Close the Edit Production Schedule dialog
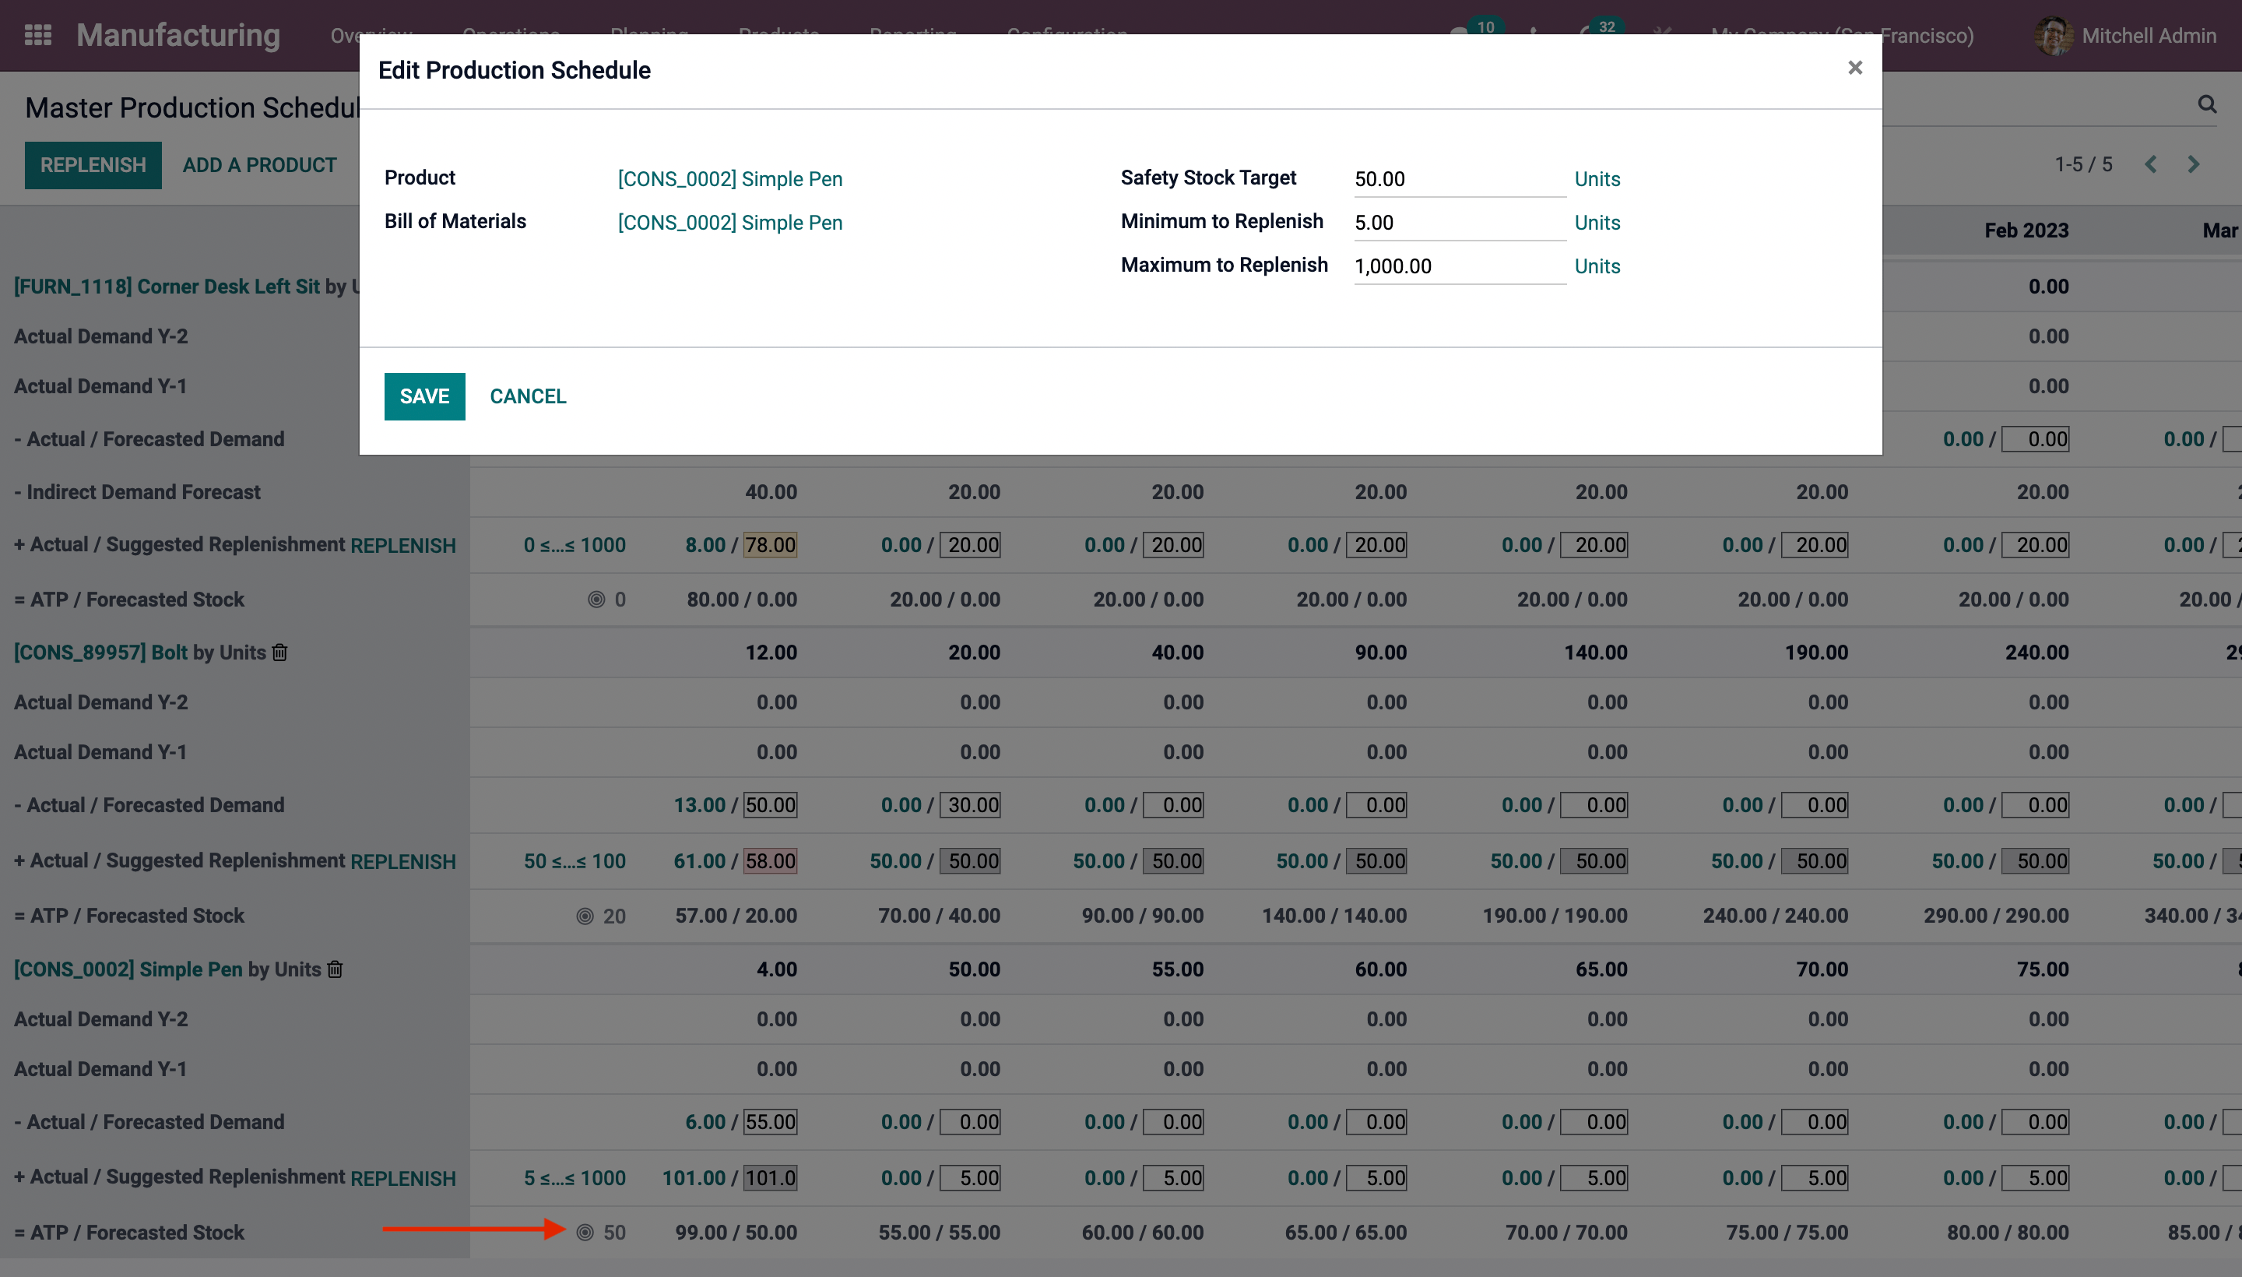 pyautogui.click(x=1854, y=68)
